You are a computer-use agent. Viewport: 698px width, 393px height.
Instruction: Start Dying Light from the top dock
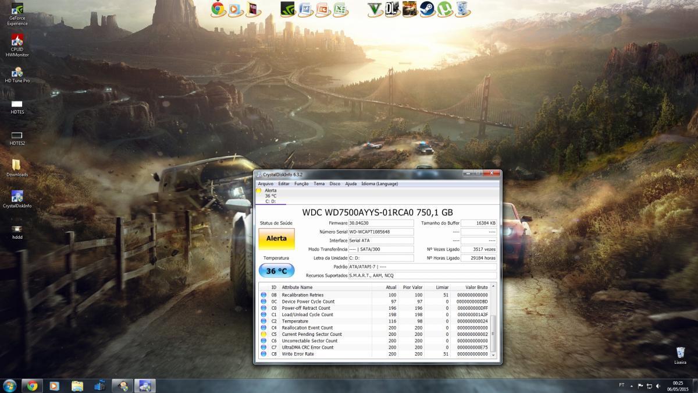392,9
